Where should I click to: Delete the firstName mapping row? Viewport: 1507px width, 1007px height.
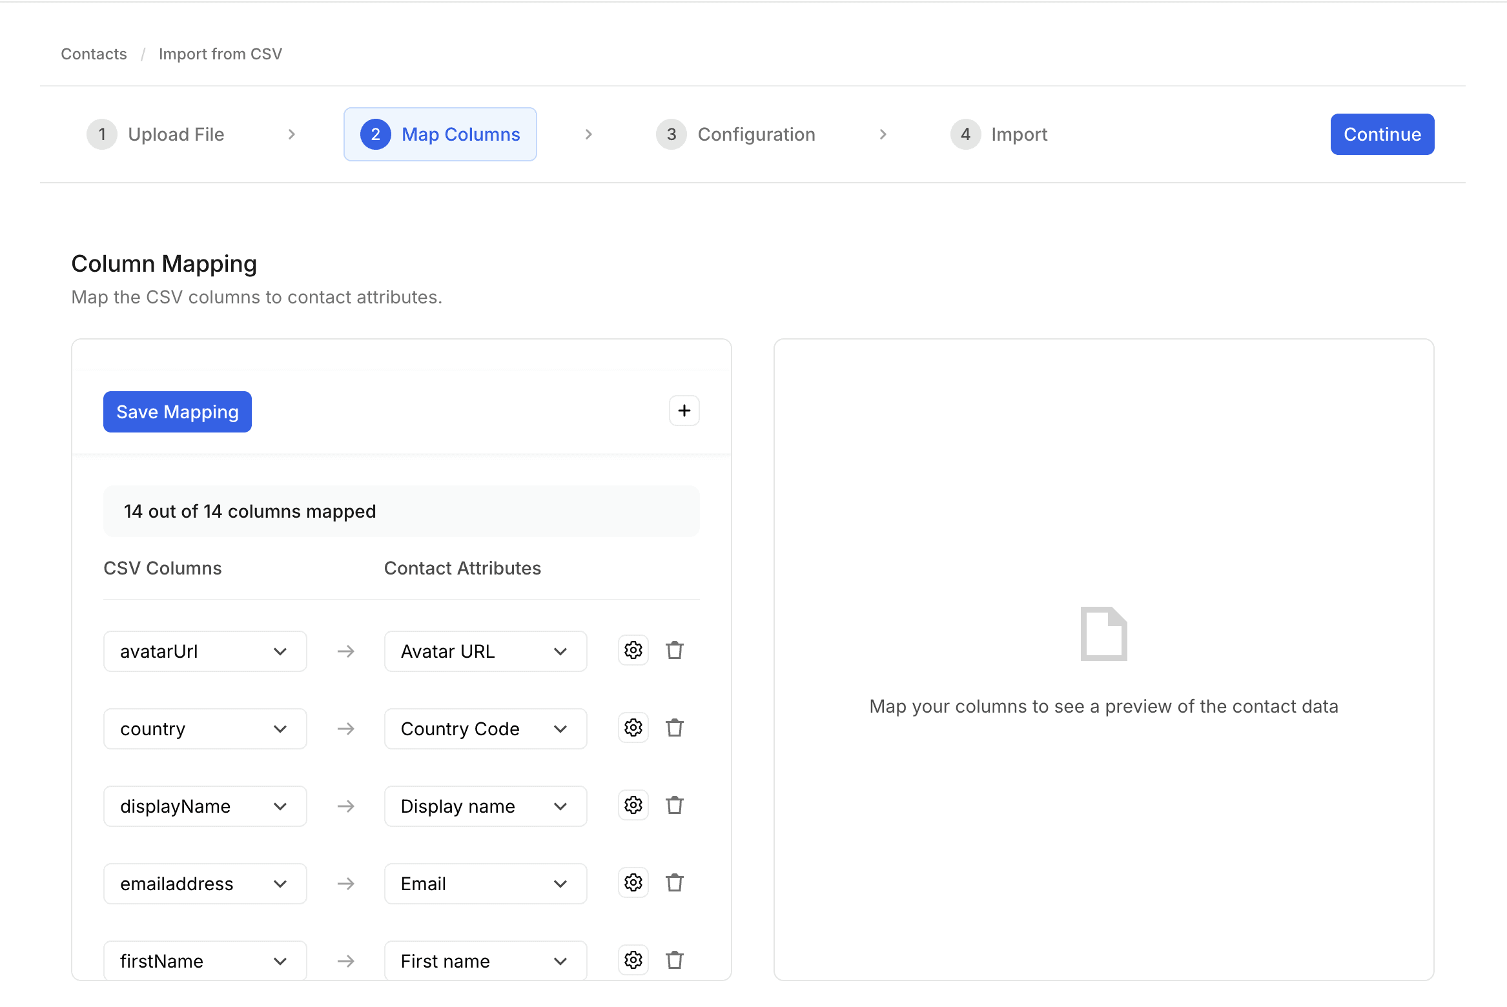click(674, 960)
